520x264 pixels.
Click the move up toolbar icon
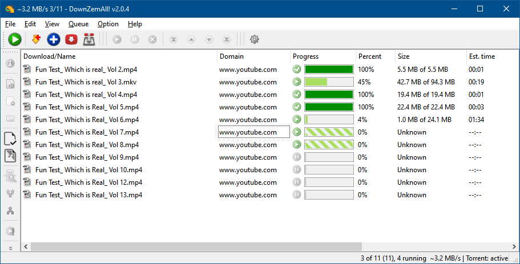point(191,40)
